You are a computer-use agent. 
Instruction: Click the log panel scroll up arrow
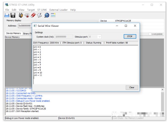click(162, 90)
